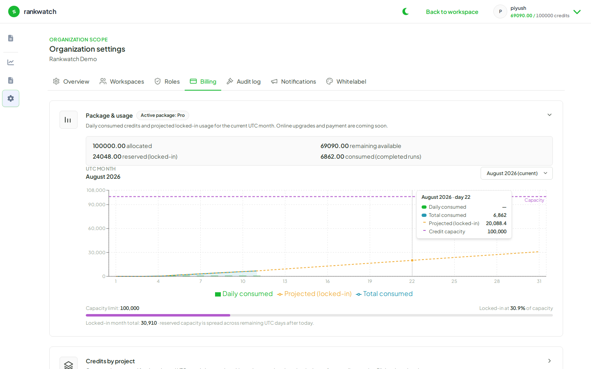Click the credits balance in header
Screen dimensions: 591x369
tap(540, 16)
